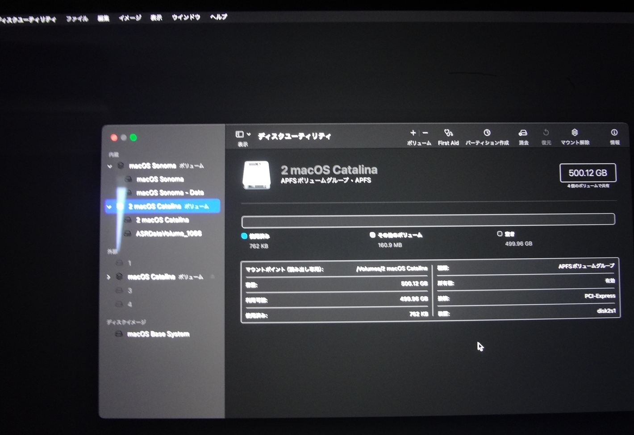
Task: Expand the external macOS Catalina volume group
Action: (108, 277)
